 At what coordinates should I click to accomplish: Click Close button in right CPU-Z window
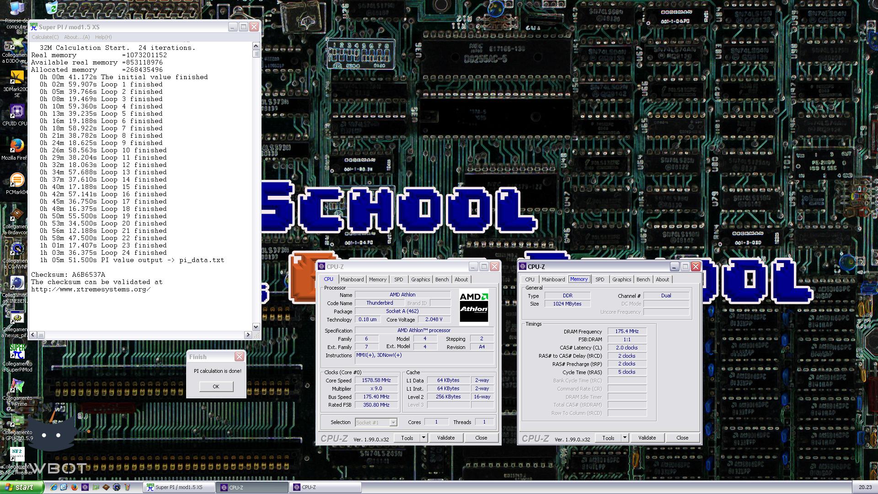point(682,438)
